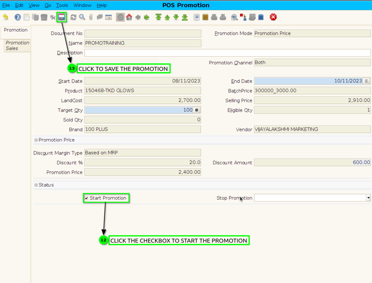Open the Target Qty calculator button
The width and height of the screenshot is (372, 283).
[197, 110]
